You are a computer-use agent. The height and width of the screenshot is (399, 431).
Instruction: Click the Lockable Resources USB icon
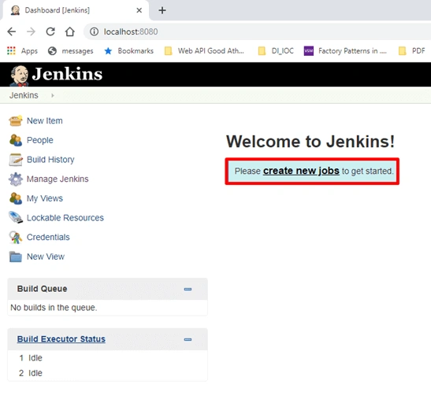(16, 217)
